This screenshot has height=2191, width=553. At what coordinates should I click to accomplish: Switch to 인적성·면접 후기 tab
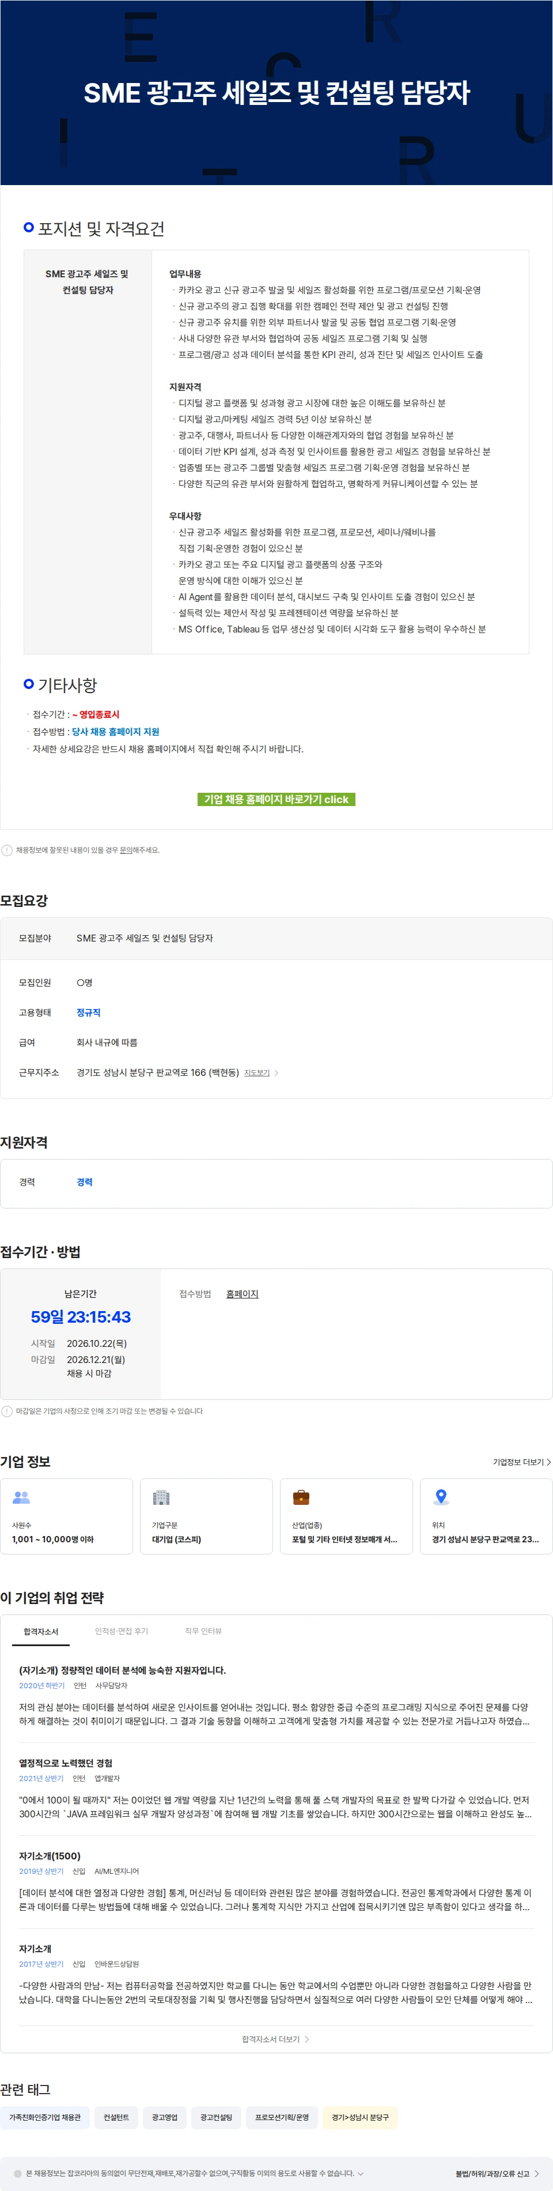click(x=122, y=1631)
